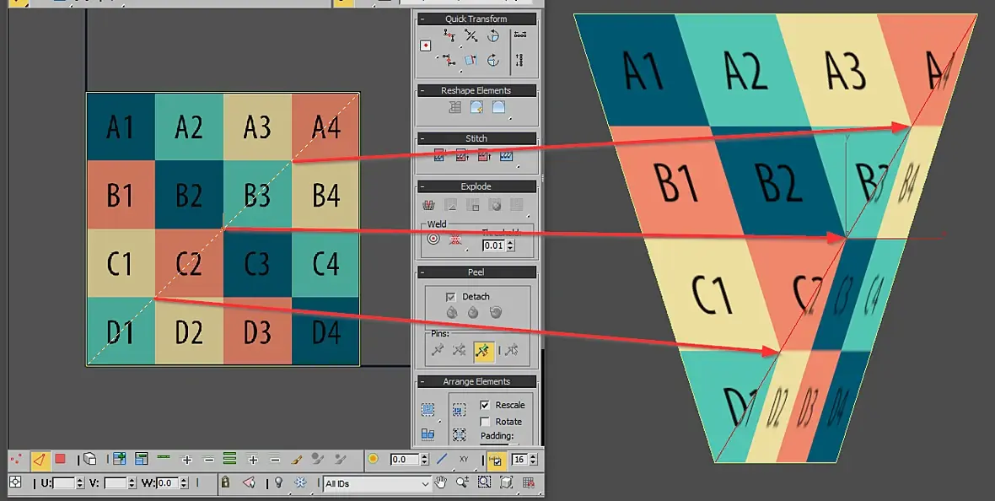This screenshot has width=995, height=501.
Task: Click the Pan view hand icon
Action: tap(440, 482)
